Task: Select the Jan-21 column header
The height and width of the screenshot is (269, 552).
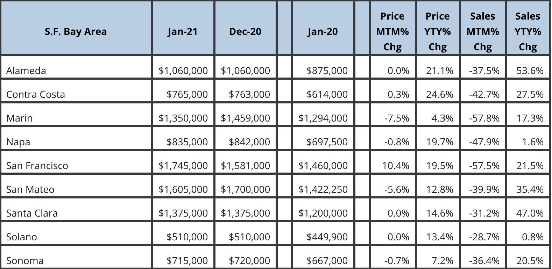Action: click(183, 31)
